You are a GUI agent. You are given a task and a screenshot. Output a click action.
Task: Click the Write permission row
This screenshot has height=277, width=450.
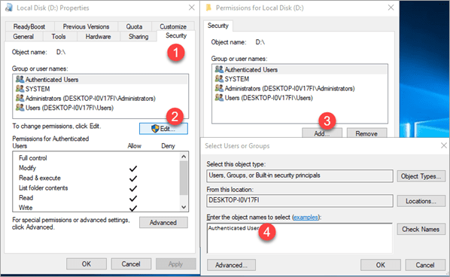click(96, 207)
